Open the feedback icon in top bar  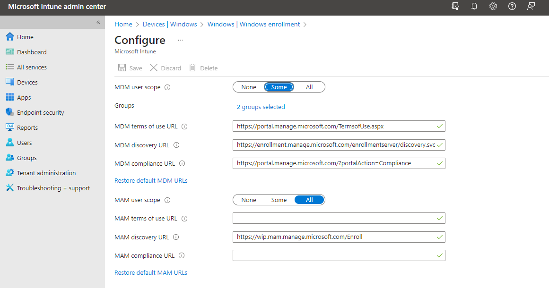(x=531, y=6)
